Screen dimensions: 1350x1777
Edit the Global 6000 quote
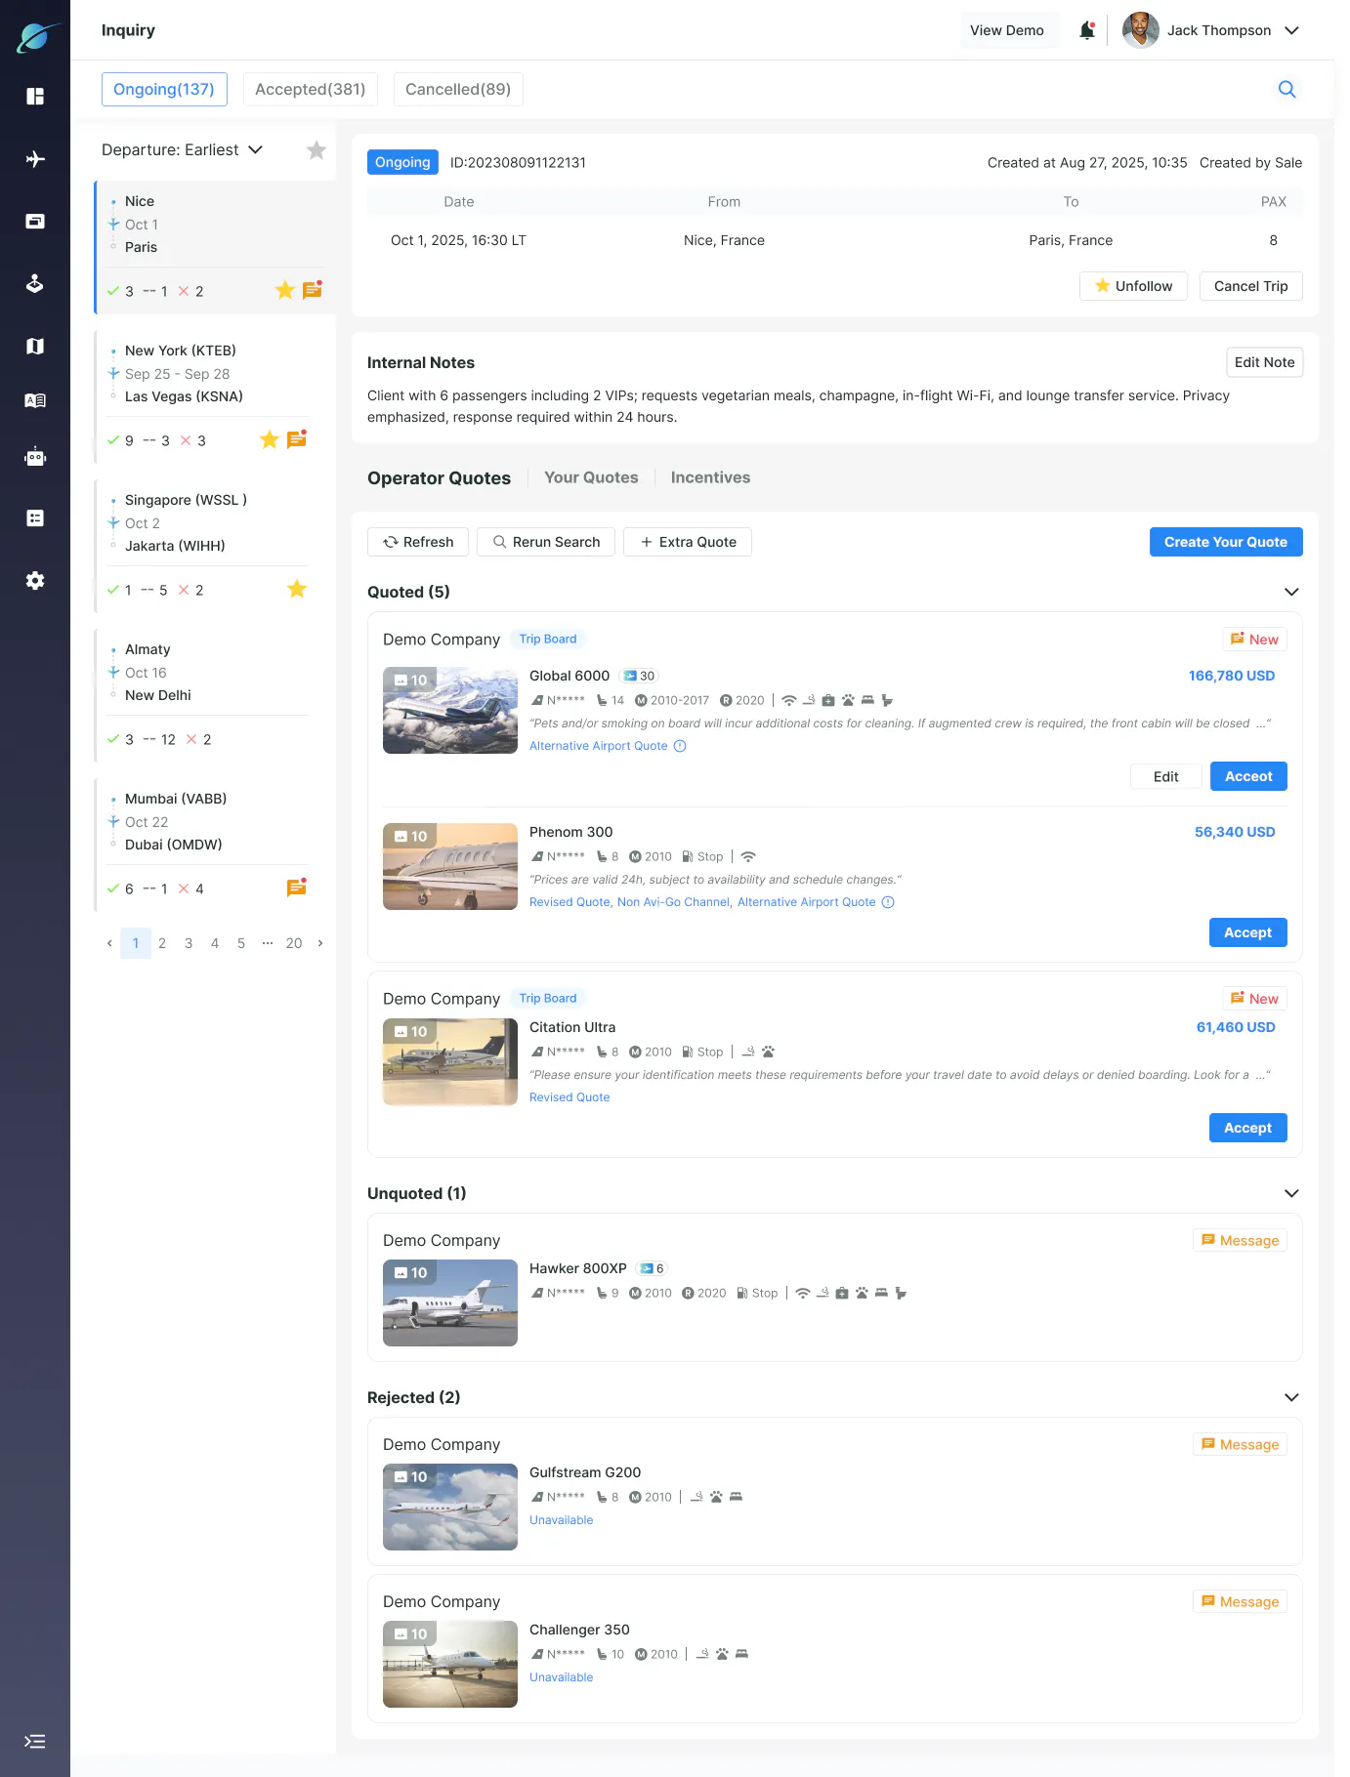click(x=1165, y=776)
